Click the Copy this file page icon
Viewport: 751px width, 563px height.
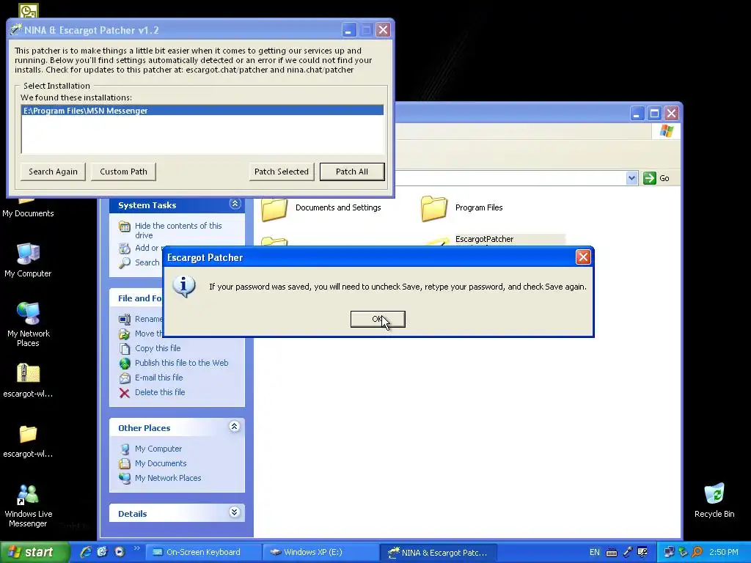(125, 348)
